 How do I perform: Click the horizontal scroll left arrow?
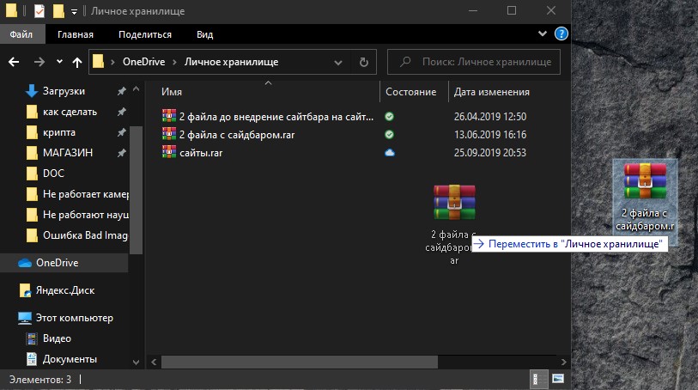click(x=154, y=362)
